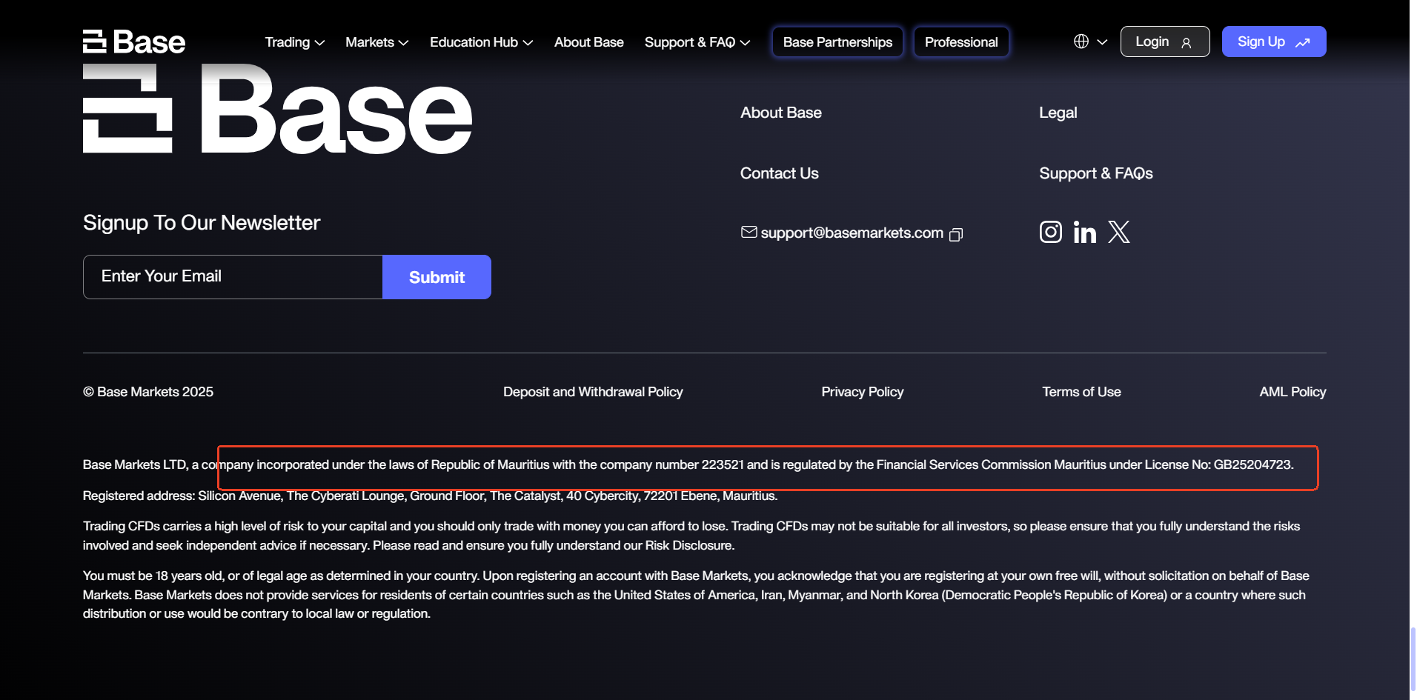Viewport: 1417px width, 700px height.
Task: Expand the Support & FAQ menu
Action: (x=697, y=42)
